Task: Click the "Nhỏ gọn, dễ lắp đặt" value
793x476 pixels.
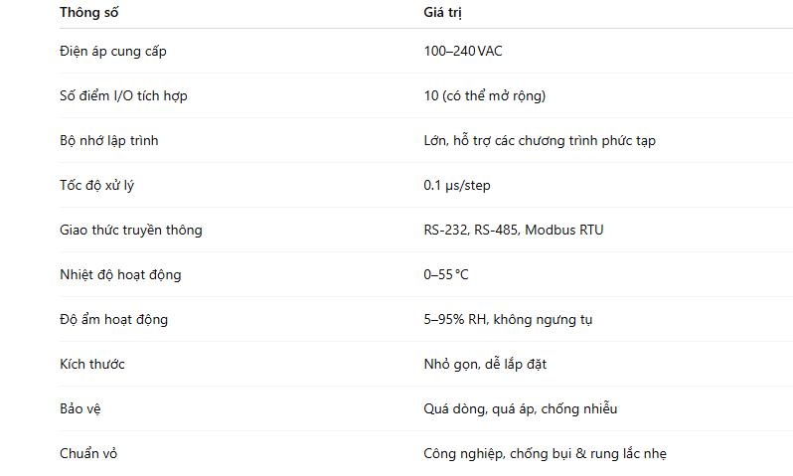Action: pyautogui.click(x=485, y=364)
